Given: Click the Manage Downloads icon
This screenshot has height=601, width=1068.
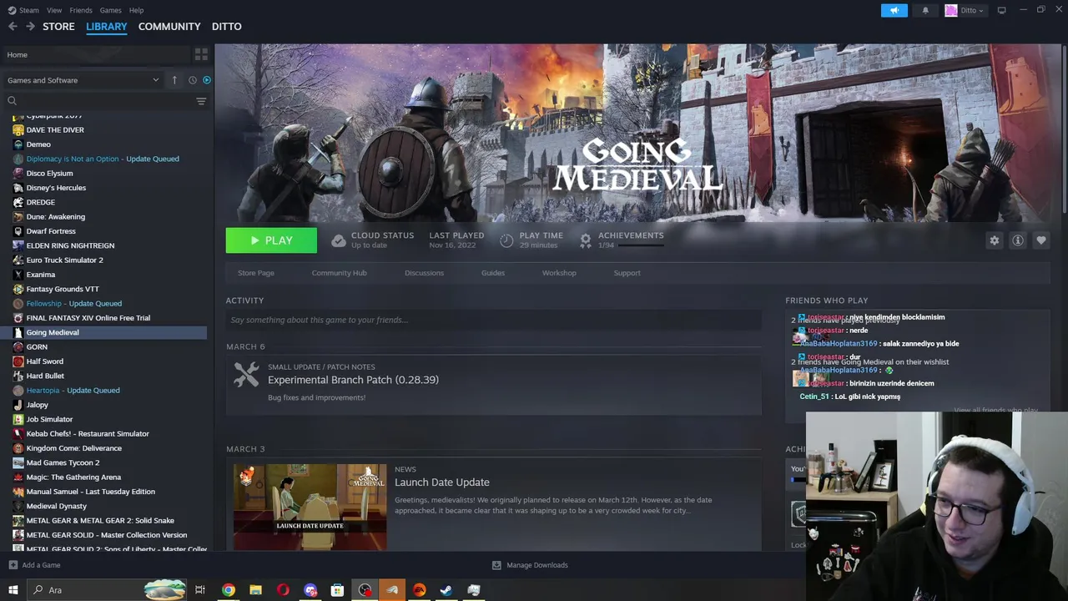Looking at the screenshot, I should [496, 565].
